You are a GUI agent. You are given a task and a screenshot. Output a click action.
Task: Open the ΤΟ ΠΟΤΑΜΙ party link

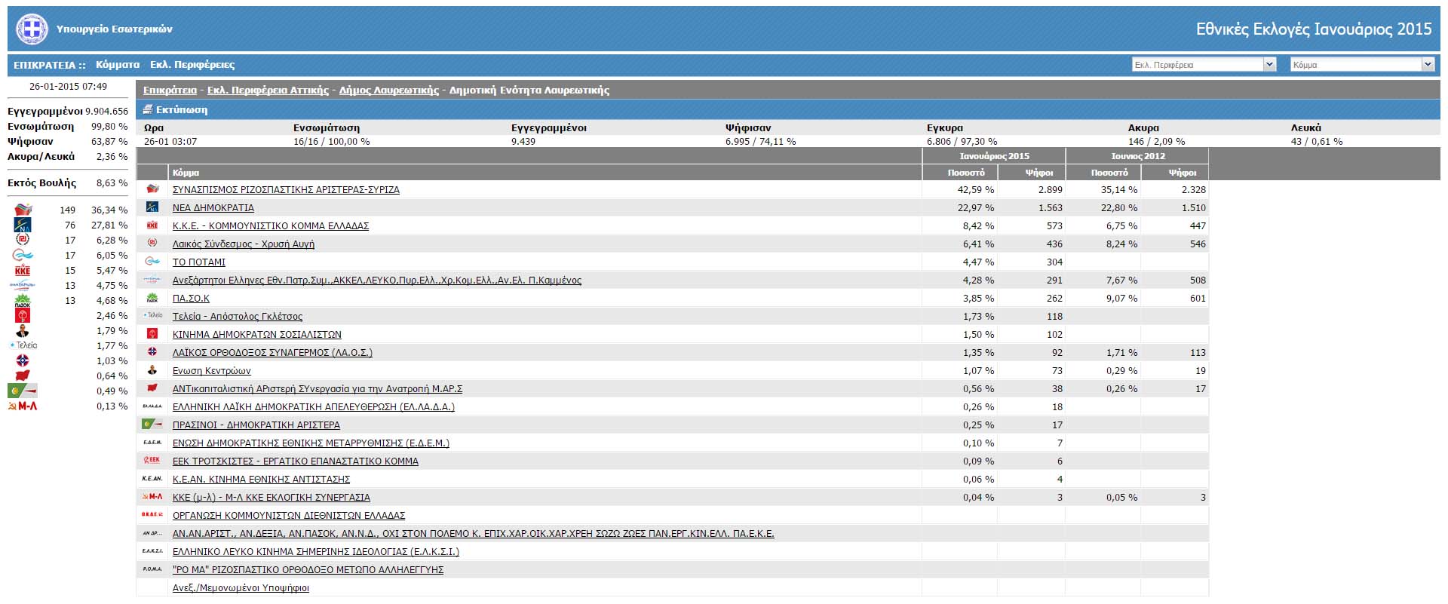[199, 262]
